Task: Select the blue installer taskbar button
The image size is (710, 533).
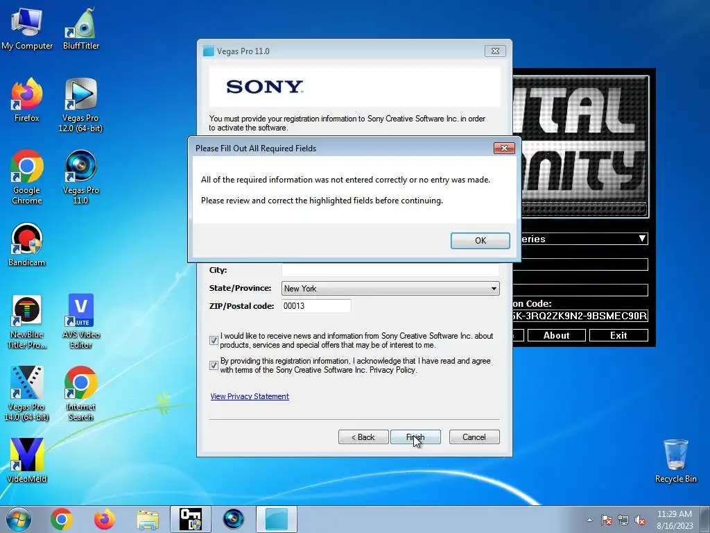Action: click(x=277, y=519)
